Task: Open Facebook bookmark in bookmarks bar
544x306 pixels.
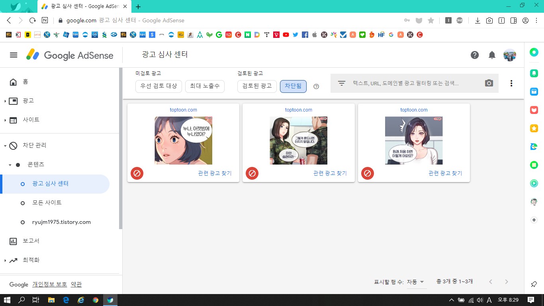Action: pyautogui.click(x=305, y=35)
